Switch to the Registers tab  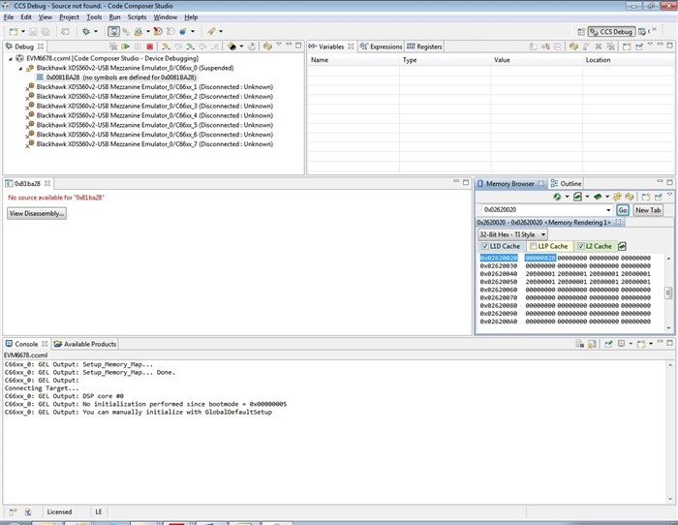click(424, 46)
